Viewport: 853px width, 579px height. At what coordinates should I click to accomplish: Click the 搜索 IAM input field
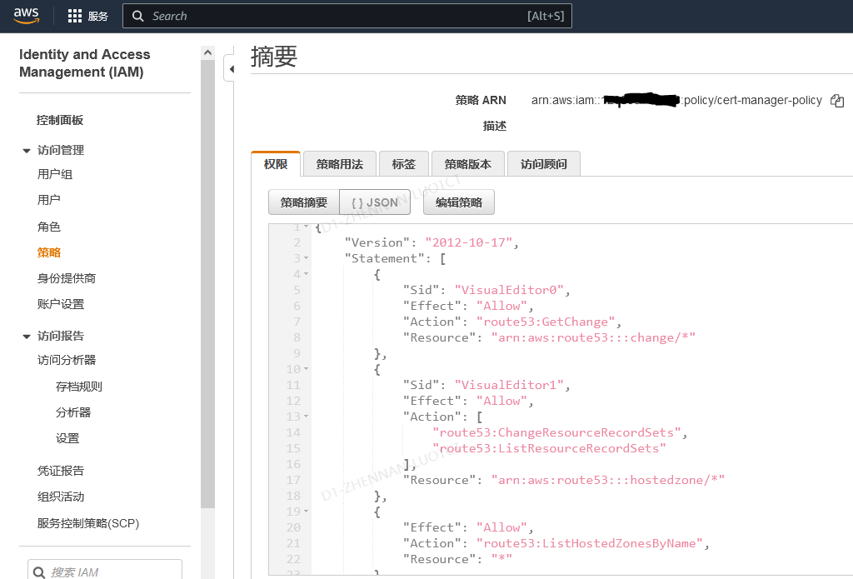[104, 569]
